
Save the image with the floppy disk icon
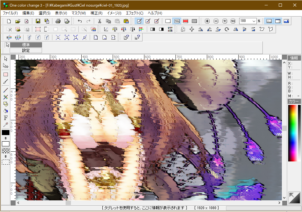pos(38,21)
